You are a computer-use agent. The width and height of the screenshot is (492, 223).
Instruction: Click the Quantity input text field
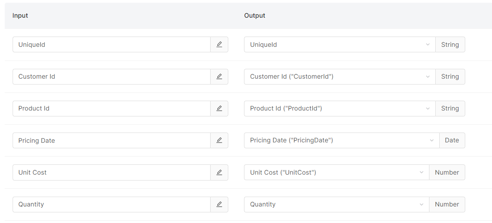point(111,205)
